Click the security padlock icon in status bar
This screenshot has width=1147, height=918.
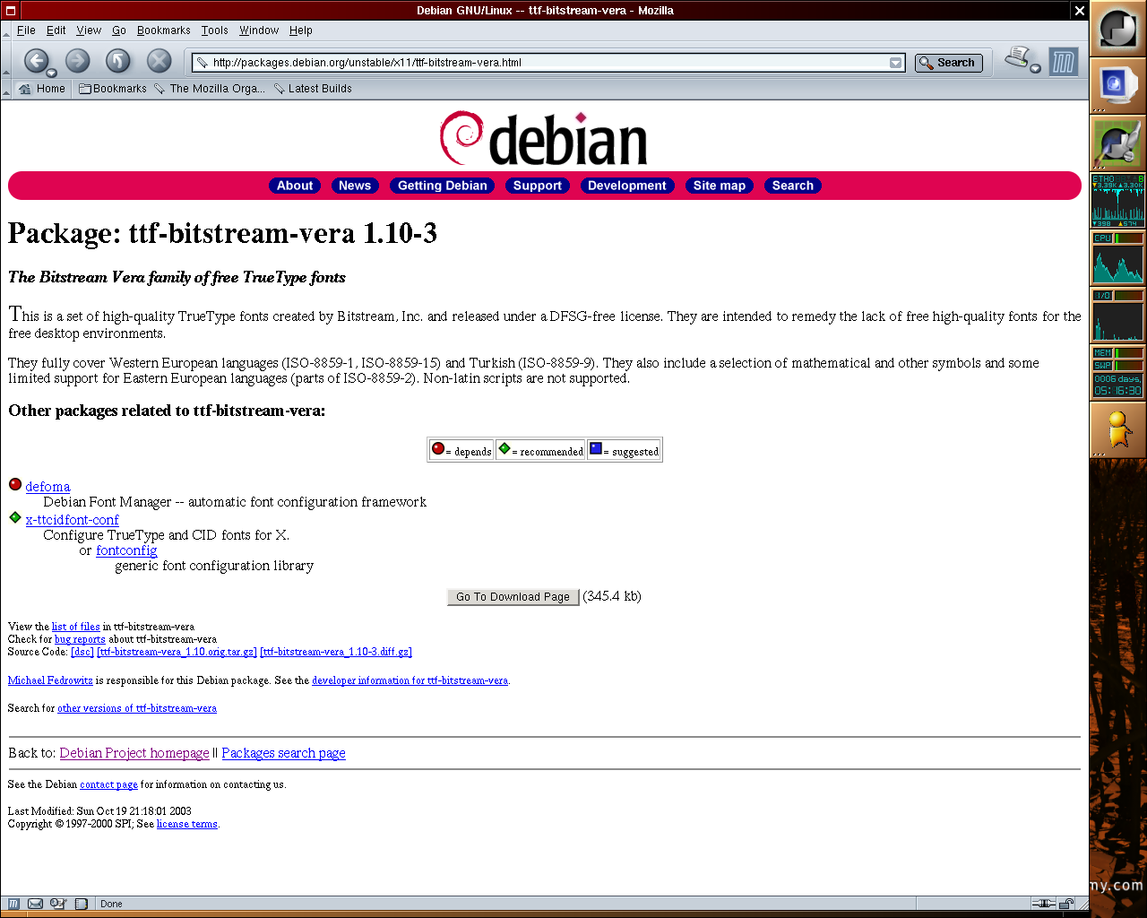1066,904
